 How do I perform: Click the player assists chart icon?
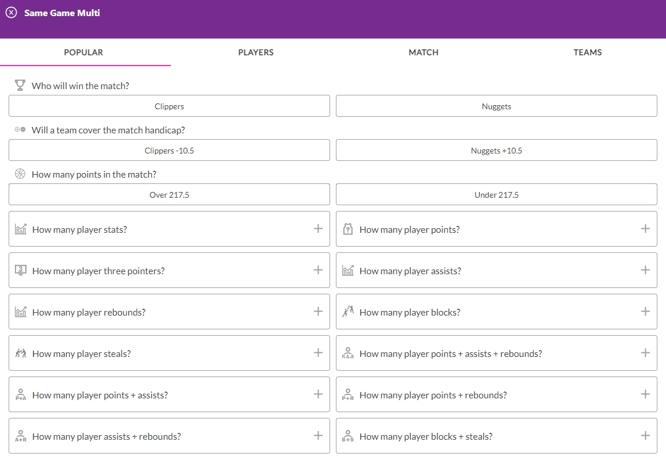point(348,271)
